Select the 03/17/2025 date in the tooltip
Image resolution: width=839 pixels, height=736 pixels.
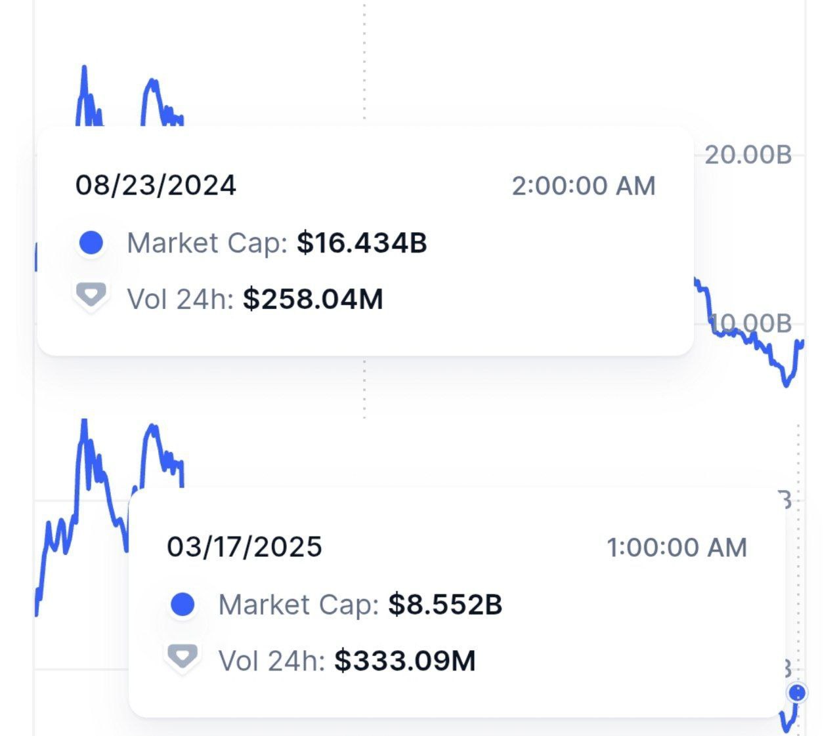click(x=244, y=546)
